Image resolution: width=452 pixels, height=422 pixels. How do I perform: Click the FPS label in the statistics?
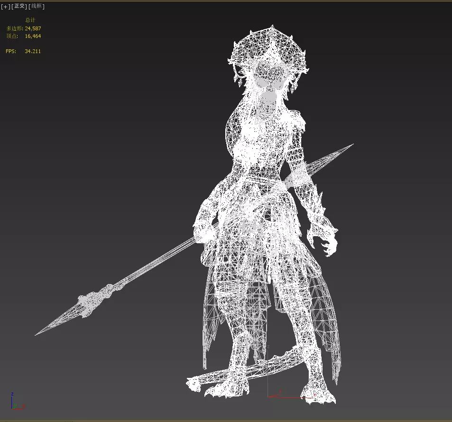11,51
